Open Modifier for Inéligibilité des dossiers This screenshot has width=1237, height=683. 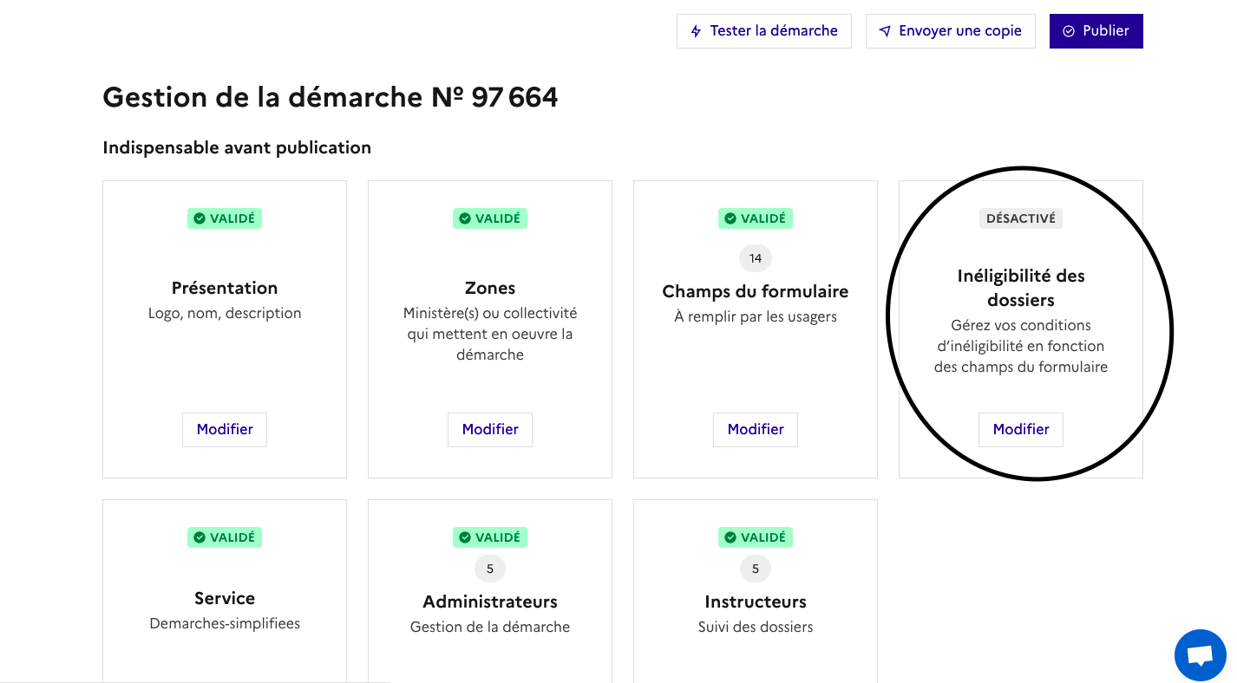pyautogui.click(x=1021, y=429)
